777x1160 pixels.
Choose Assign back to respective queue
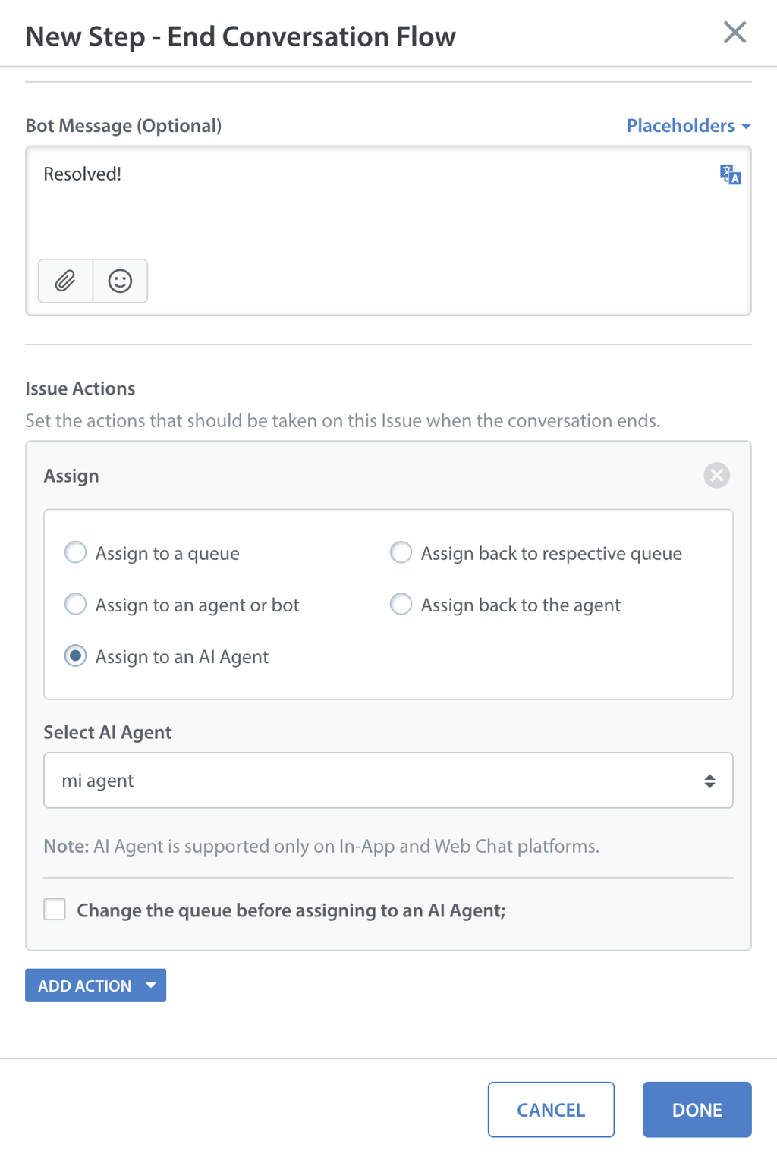(401, 552)
